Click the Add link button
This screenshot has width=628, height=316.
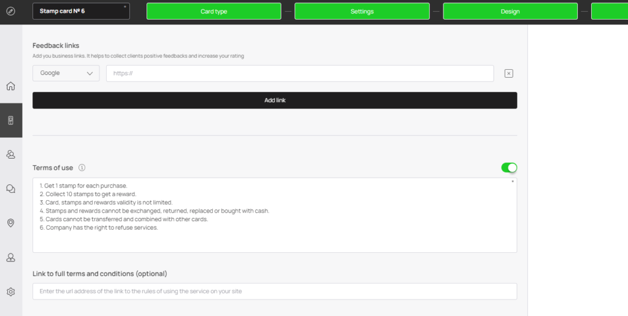(275, 100)
